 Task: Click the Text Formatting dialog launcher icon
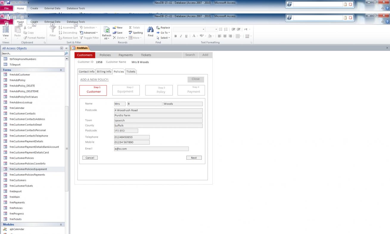click(x=251, y=43)
